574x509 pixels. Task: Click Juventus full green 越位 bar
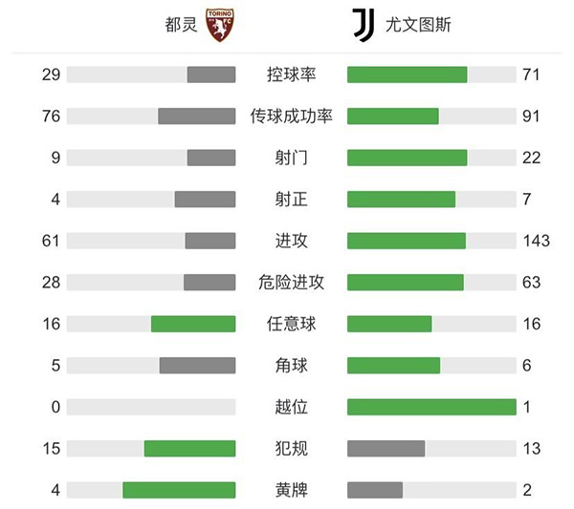coord(431,407)
